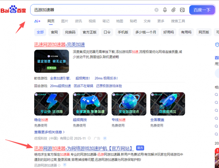
Task: Select the 多少钱一个月 filter chip
Action: click(146, 32)
